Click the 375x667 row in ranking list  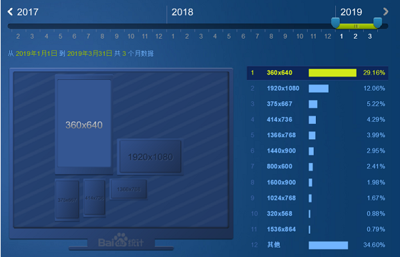318,104
